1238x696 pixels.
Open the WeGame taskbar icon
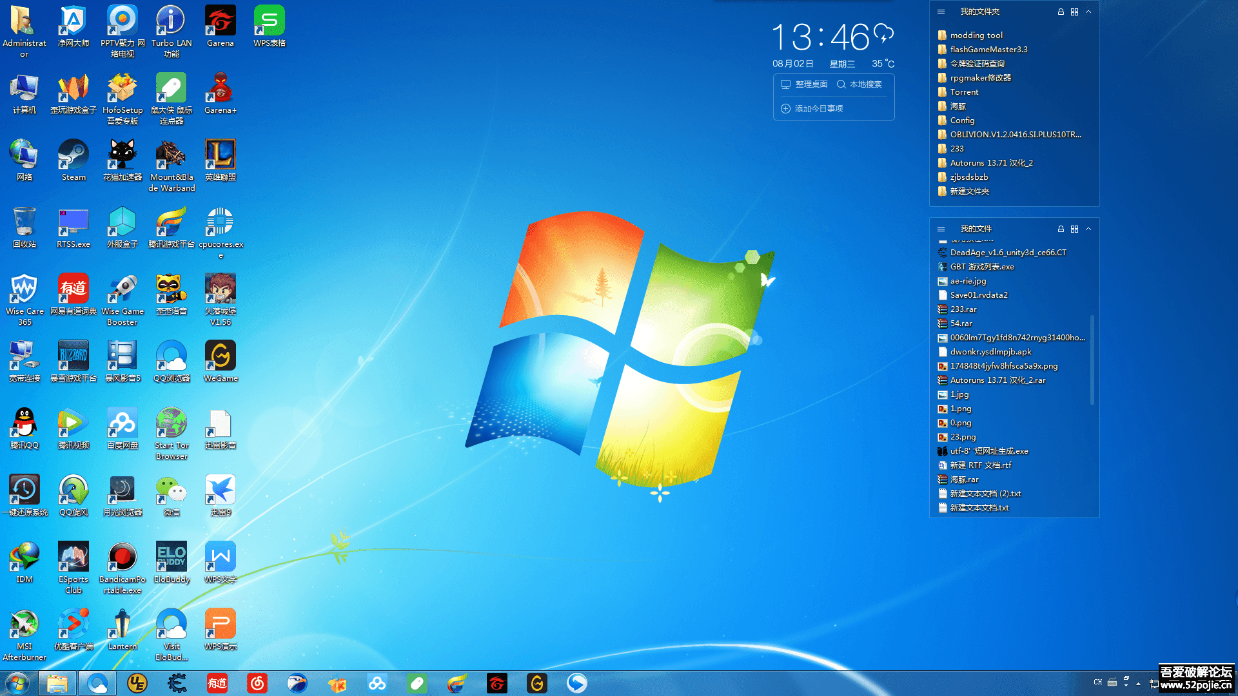537,683
